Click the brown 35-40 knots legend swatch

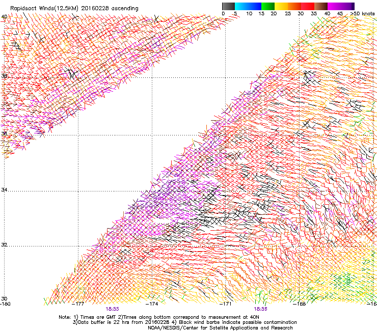pos(321,6)
